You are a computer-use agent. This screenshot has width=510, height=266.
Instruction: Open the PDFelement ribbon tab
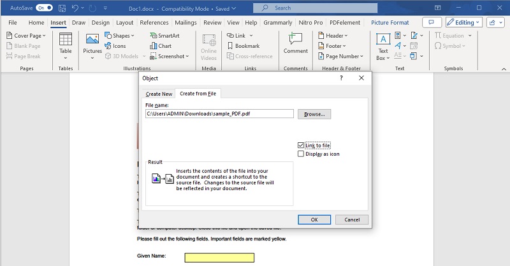345,22
